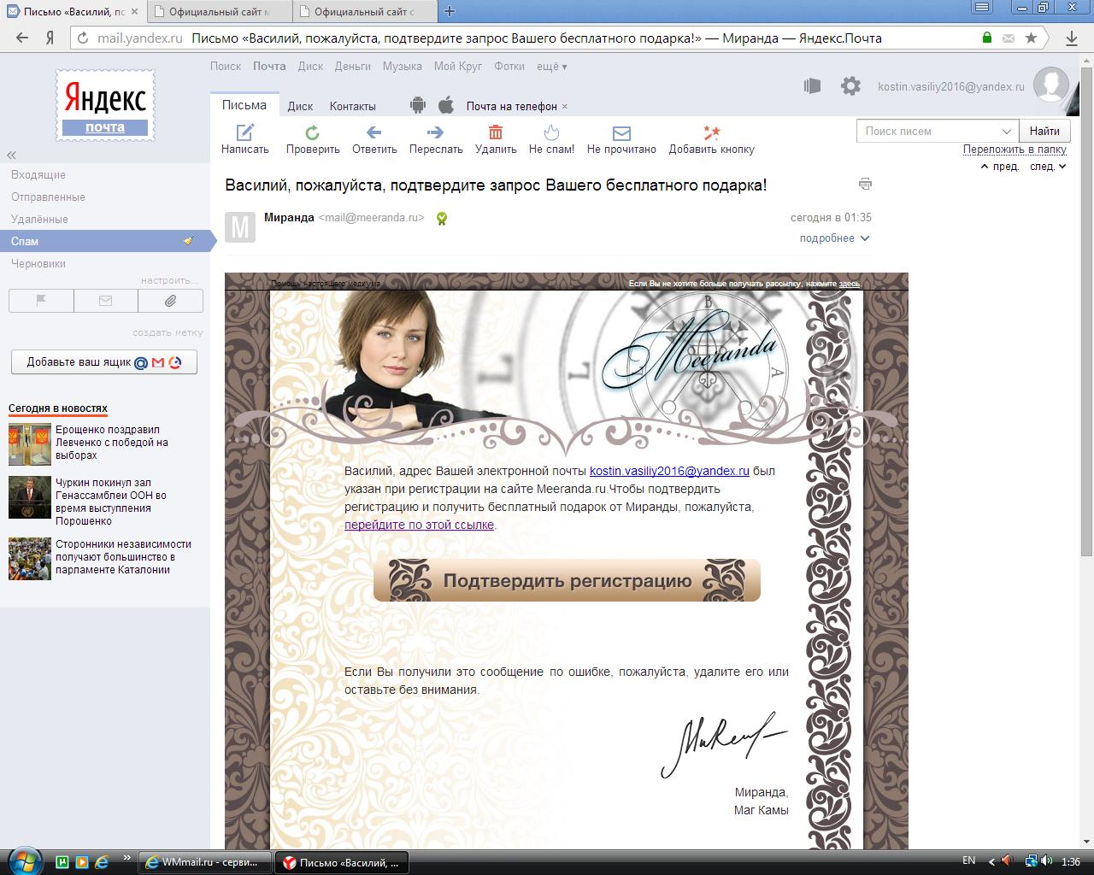Click the unsubscribe здесь link
This screenshot has height=875, width=1094.
[x=850, y=283]
